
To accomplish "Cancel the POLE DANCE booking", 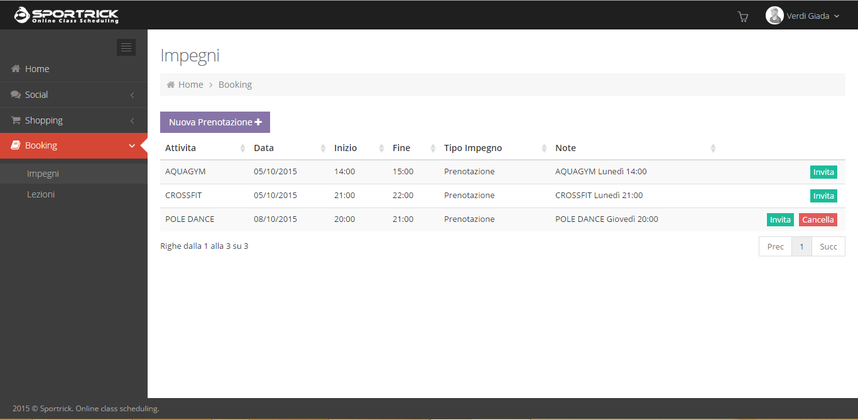I will point(818,219).
